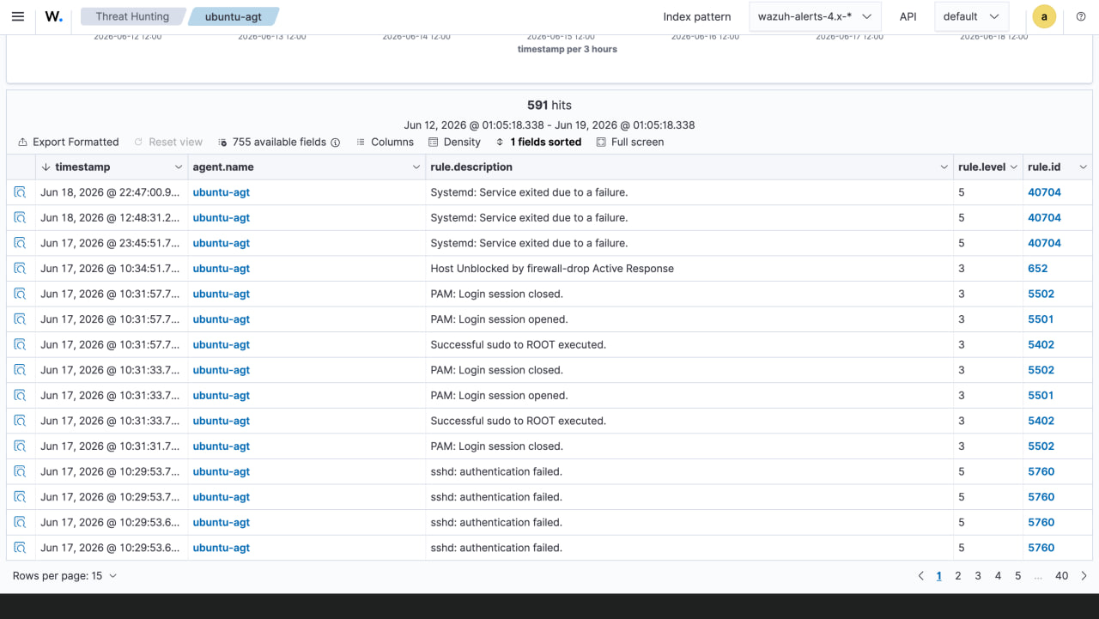Expand rule.description column header options
1099x619 pixels.
[944, 167]
